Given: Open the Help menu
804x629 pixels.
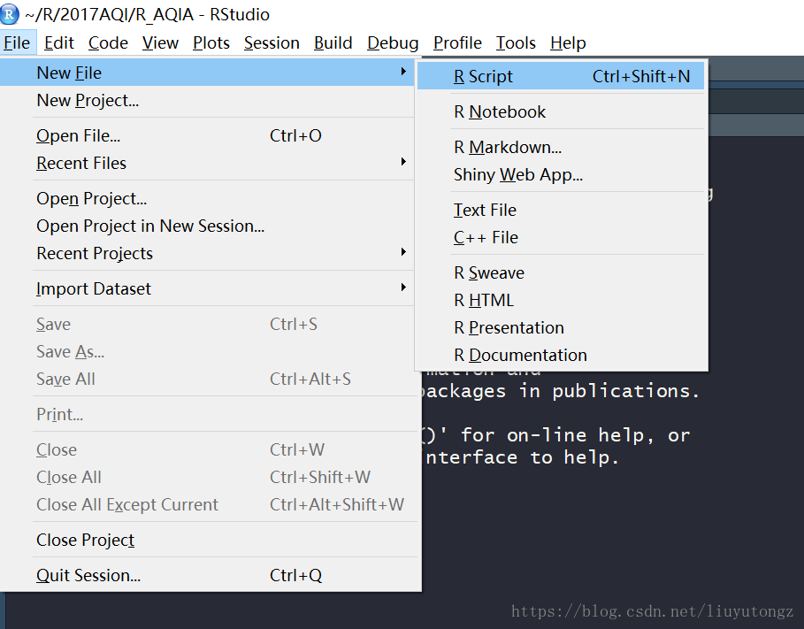Looking at the screenshot, I should pos(568,43).
